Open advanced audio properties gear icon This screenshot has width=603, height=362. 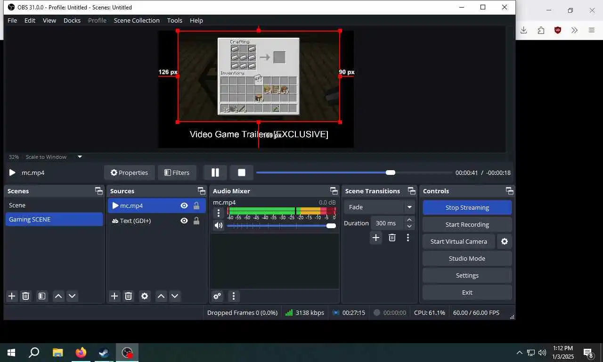point(217,296)
